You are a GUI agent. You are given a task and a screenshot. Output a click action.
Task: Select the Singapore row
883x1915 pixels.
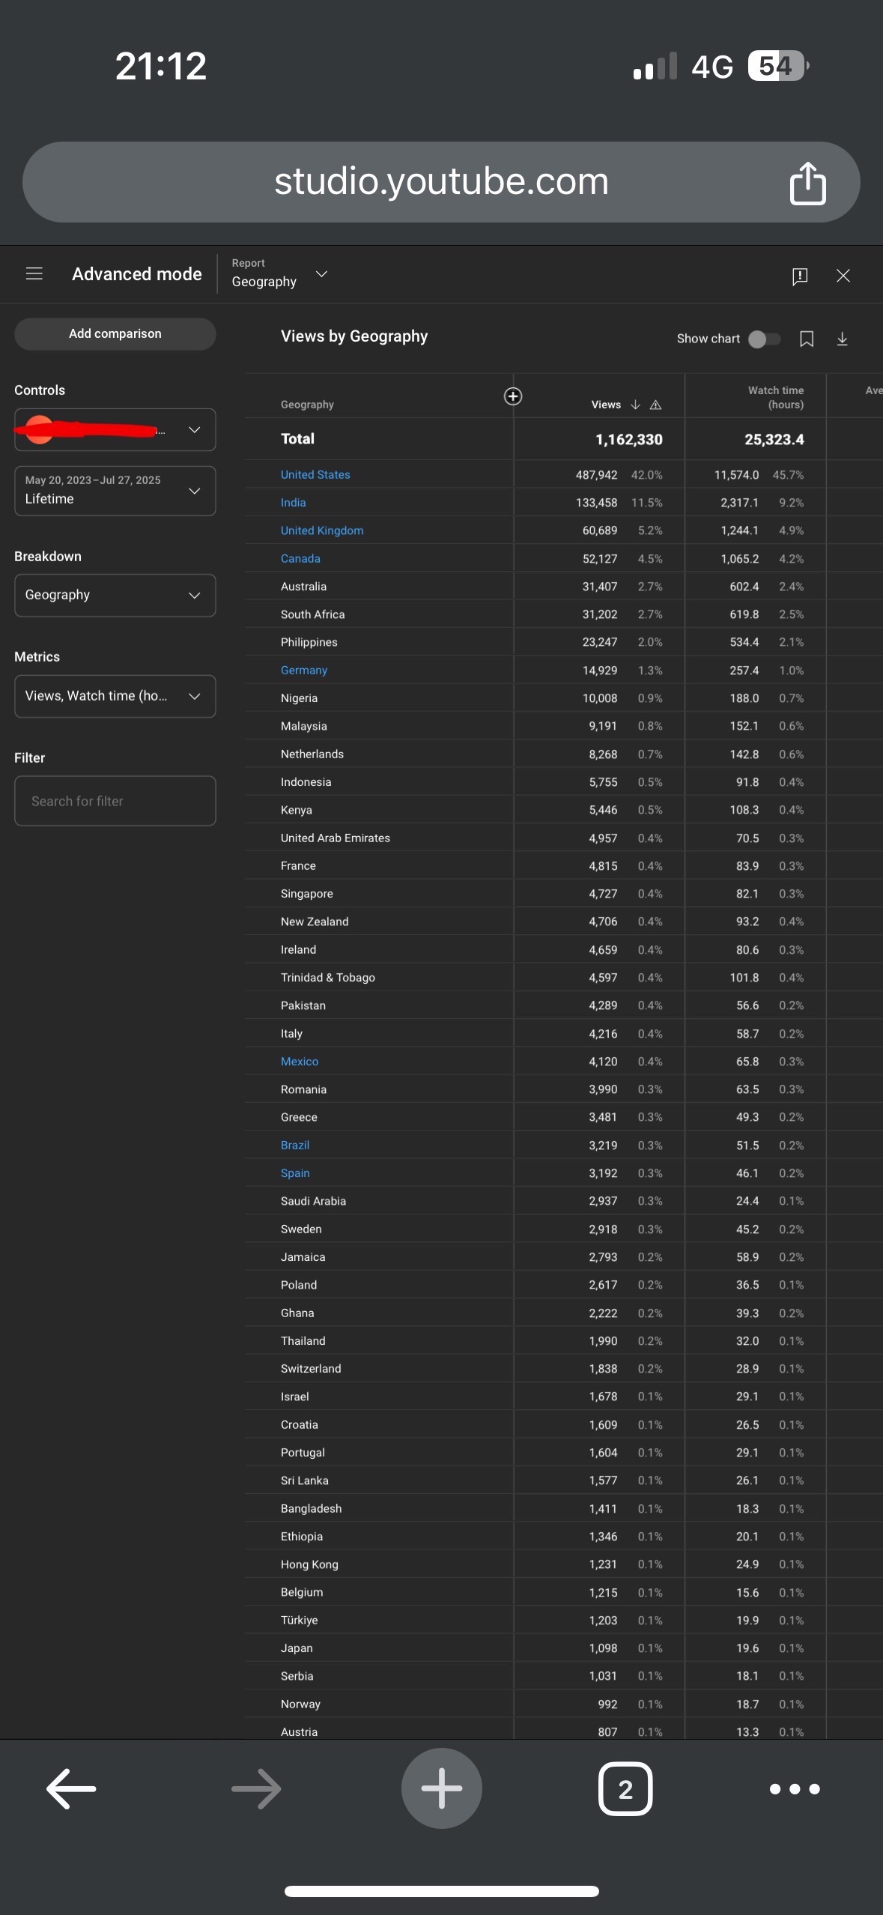point(563,894)
